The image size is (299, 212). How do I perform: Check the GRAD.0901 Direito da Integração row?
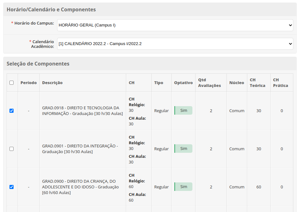pyautogui.click(x=12, y=149)
